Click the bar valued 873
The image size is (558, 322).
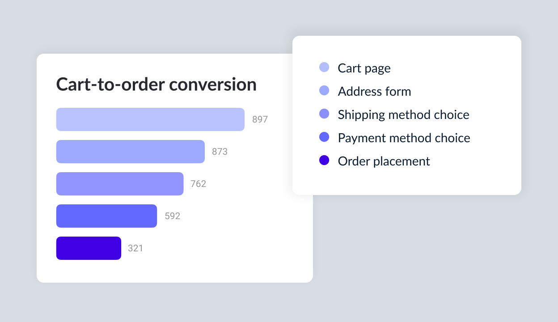pos(130,152)
